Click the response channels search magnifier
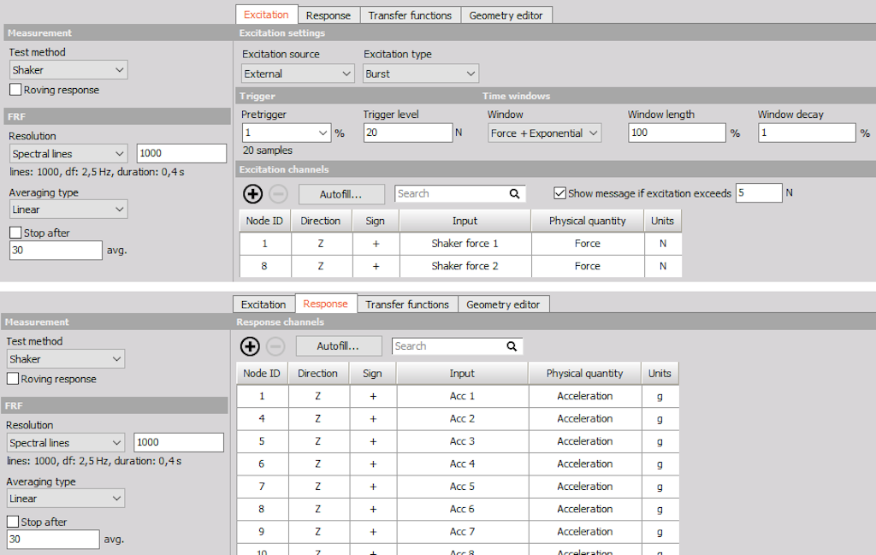This screenshot has height=555, width=876. (512, 346)
